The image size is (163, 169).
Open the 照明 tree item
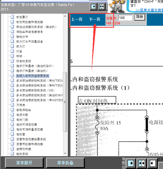tap(19, 56)
